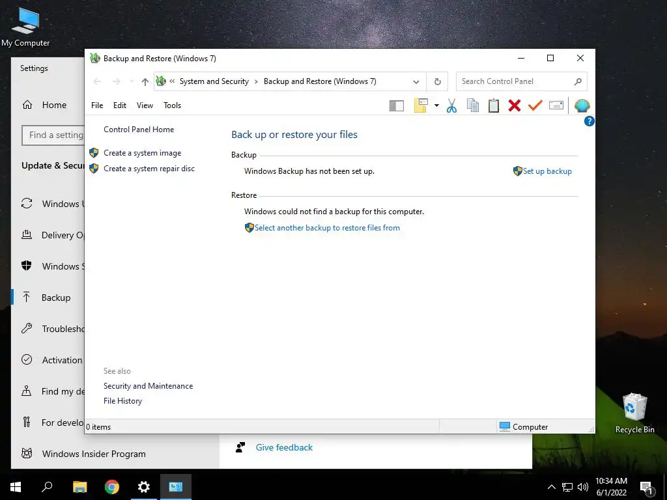Select the My Computer desktop icon
This screenshot has width=667, height=500.
pos(25,26)
